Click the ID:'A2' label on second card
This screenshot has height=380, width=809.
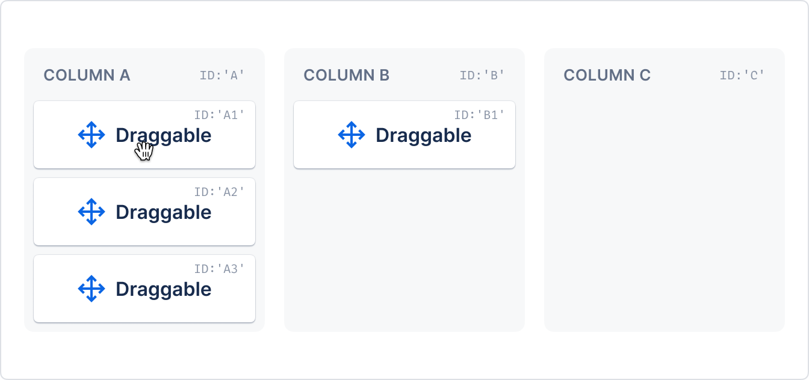click(x=220, y=192)
